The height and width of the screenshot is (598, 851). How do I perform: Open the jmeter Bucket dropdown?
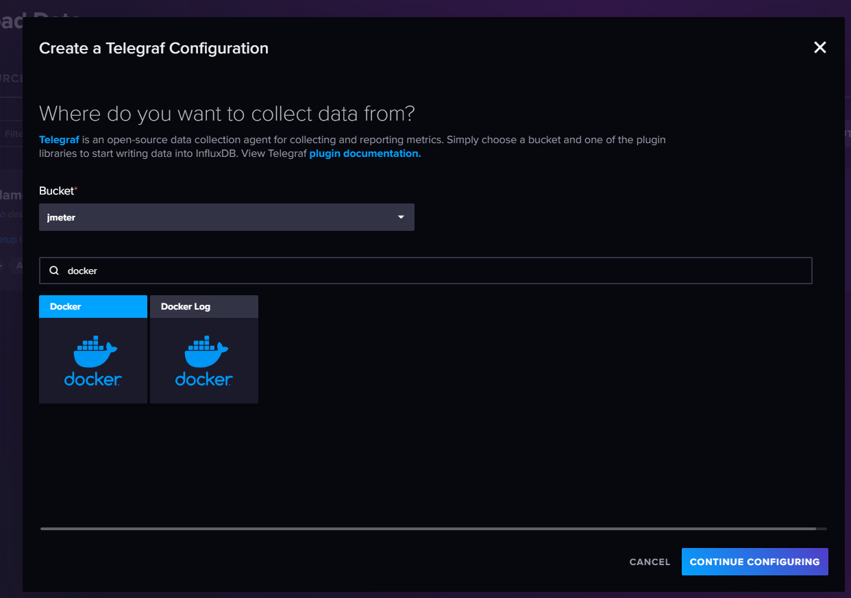(x=227, y=217)
